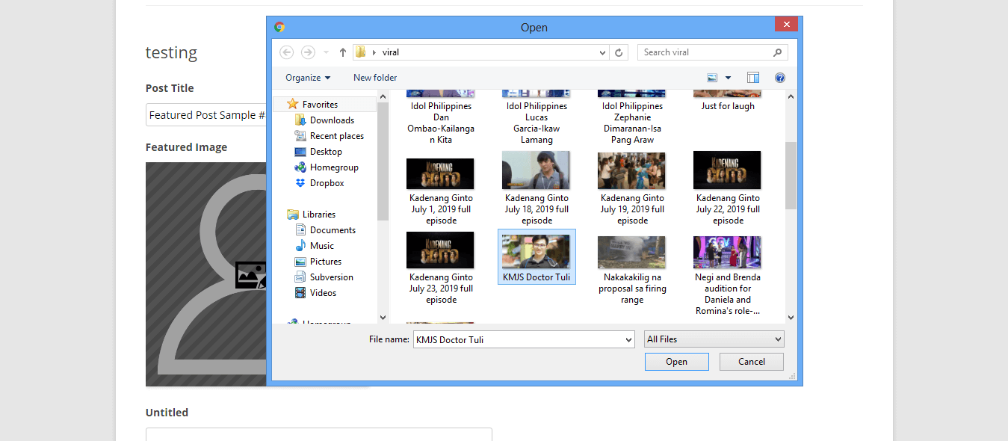Image resolution: width=1008 pixels, height=441 pixels.
Task: Click the Back arrow in Open dialog
Action: (x=286, y=52)
